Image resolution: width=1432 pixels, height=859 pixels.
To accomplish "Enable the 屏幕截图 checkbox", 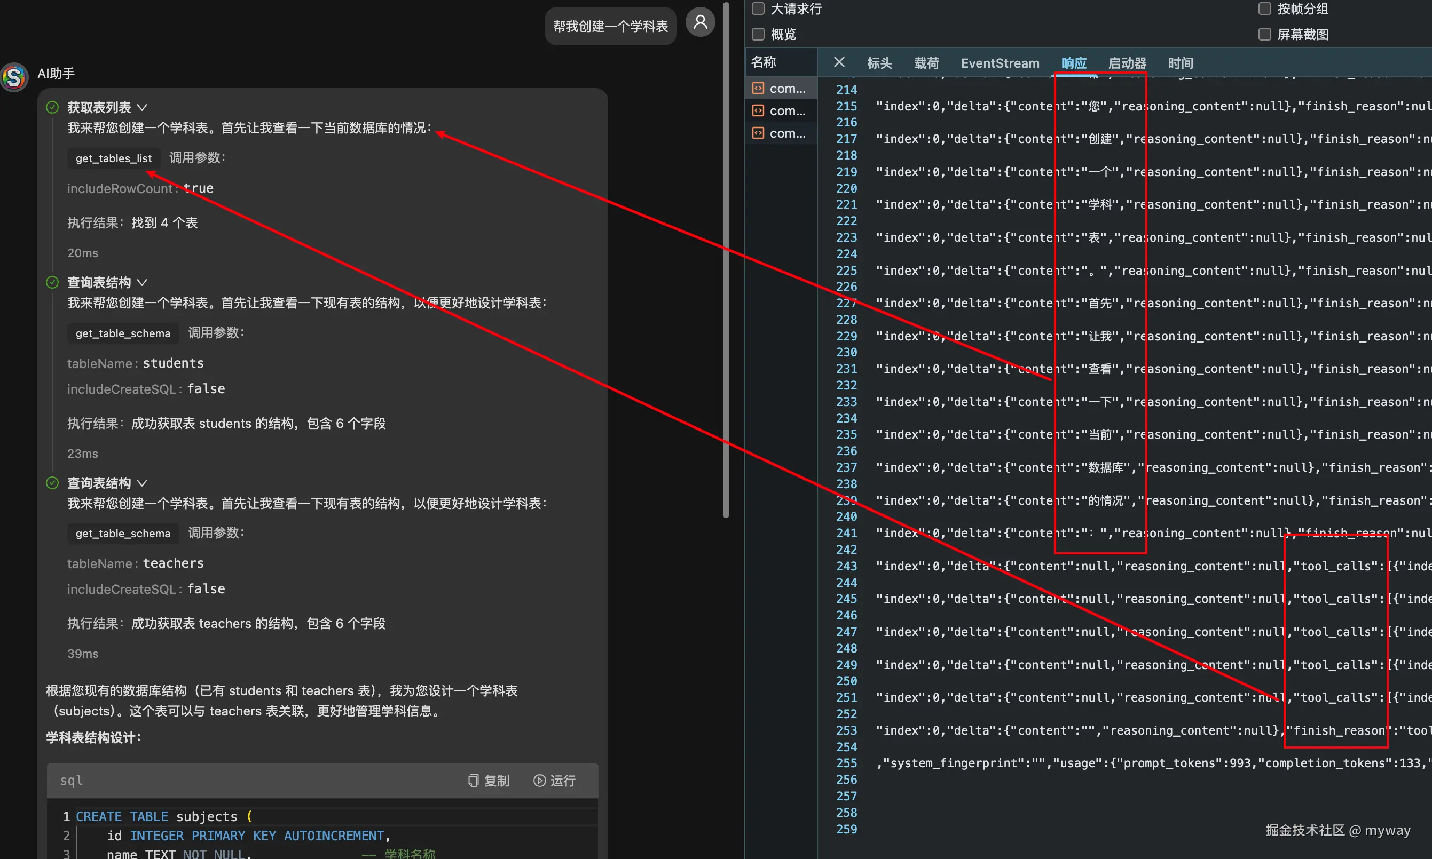I will click(x=1264, y=34).
